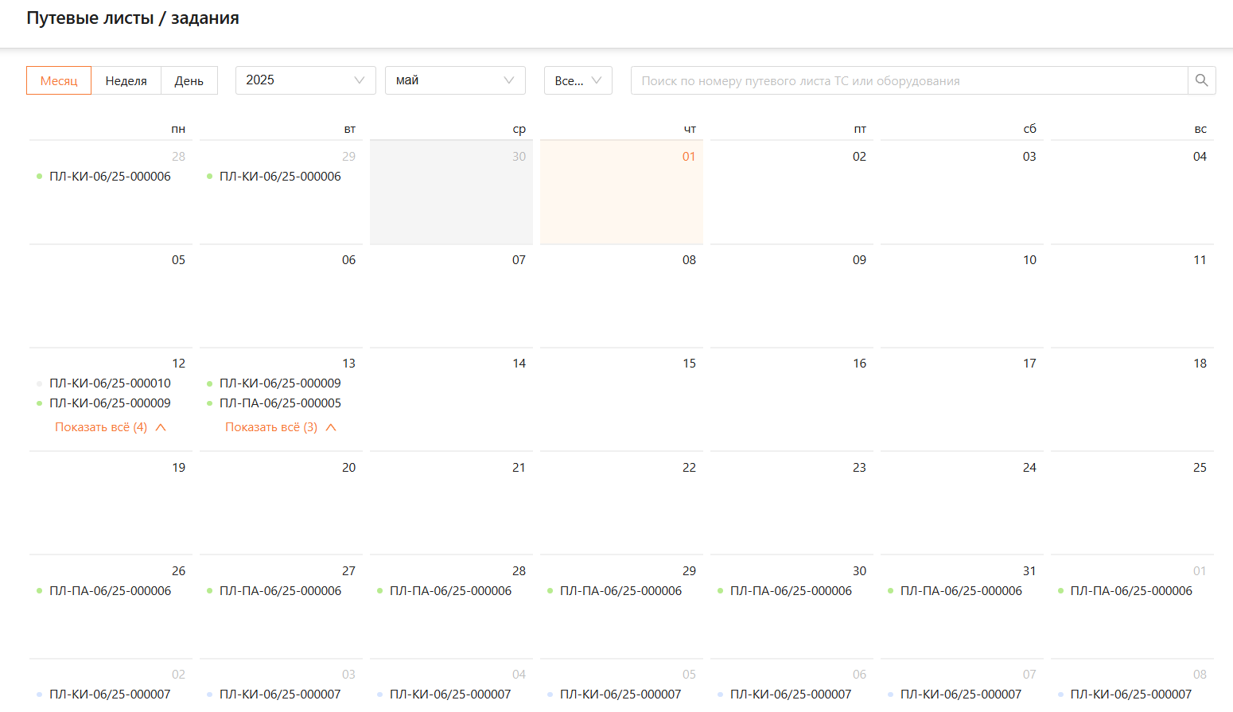1233x712 pixels.
Task: Expand the Все... filter dropdown
Action: coord(578,80)
